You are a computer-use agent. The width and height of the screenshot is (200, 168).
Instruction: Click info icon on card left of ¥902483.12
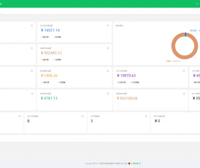(x=32, y=48)
